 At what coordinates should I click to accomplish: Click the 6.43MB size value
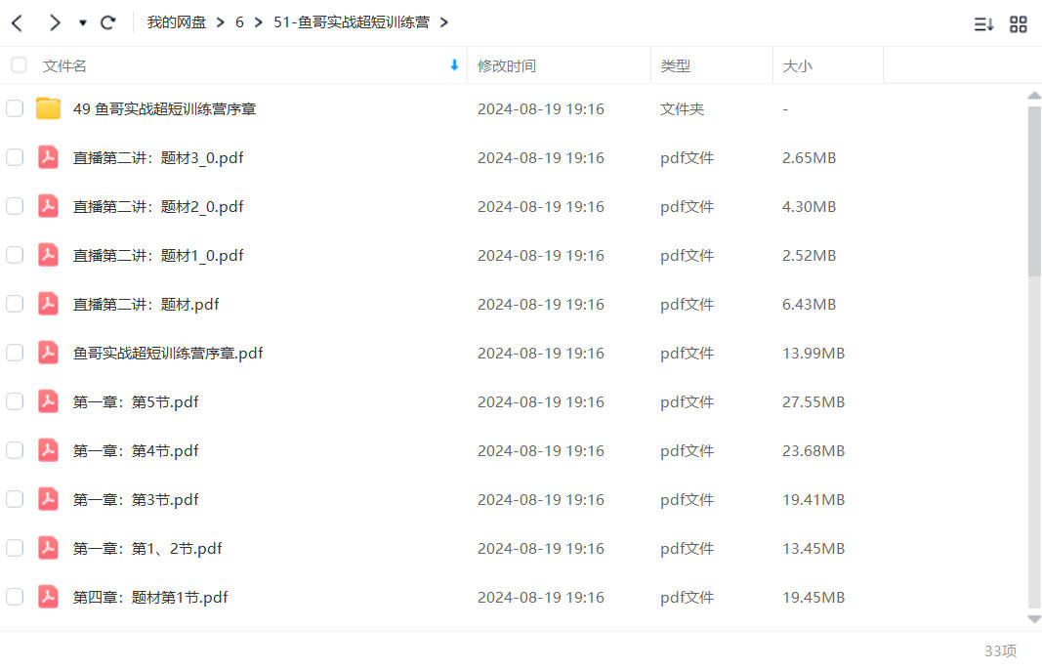pos(809,305)
